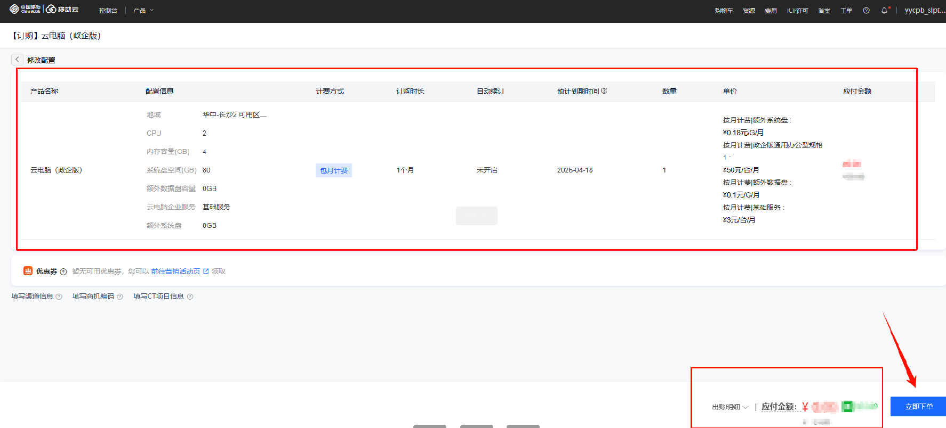946x428 pixels.
Task: Click 填写商机编码 link
Action: [93, 297]
